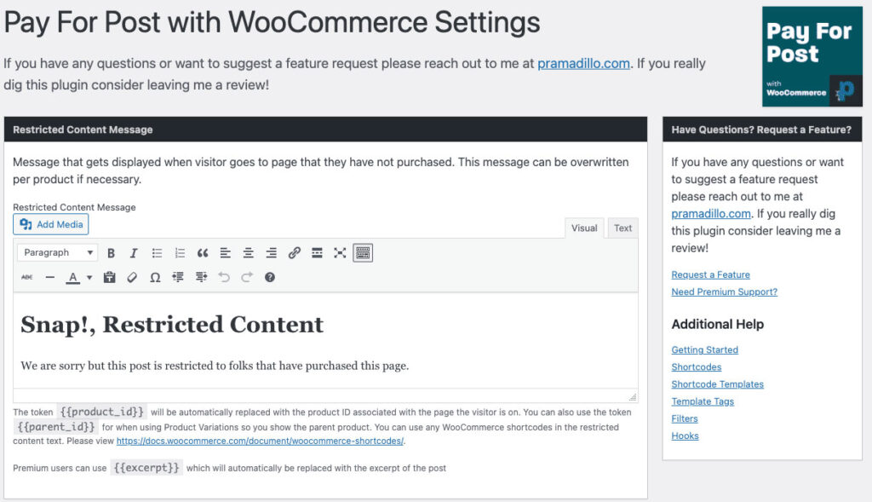Click the Add Media button
The width and height of the screenshot is (872, 502).
pos(50,224)
